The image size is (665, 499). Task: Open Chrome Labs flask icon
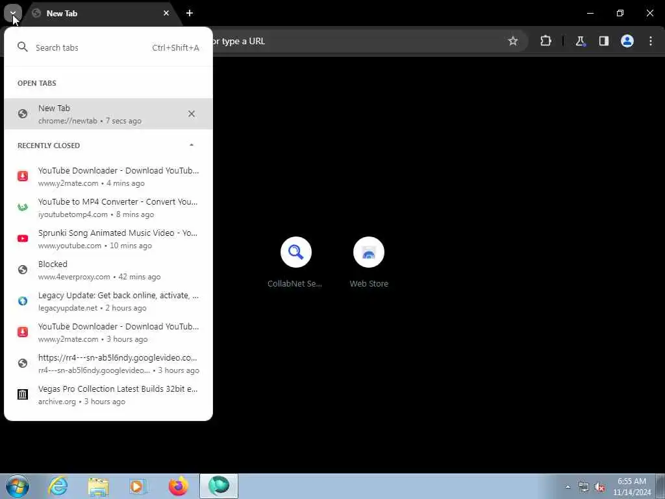pyautogui.click(x=580, y=41)
